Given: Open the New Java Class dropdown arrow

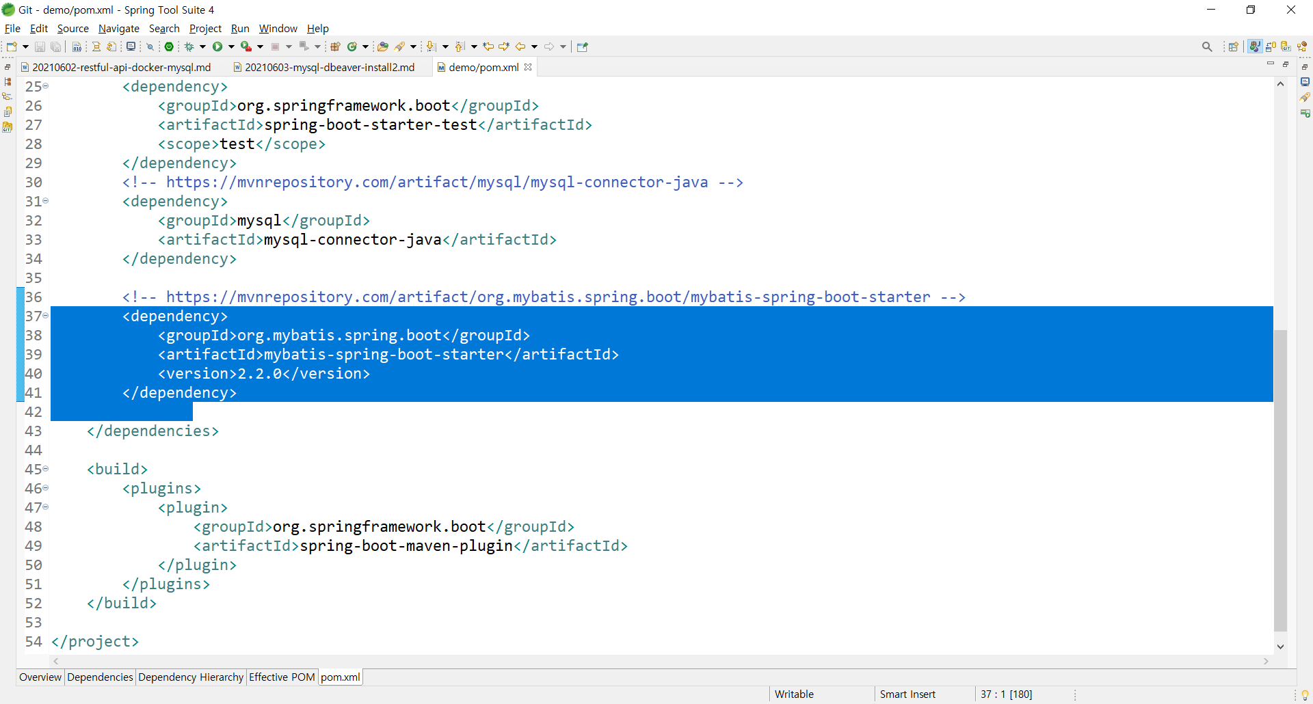Looking at the screenshot, I should [365, 46].
